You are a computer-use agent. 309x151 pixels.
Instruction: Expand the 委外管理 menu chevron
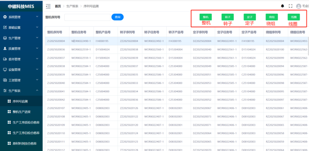(37, 59)
